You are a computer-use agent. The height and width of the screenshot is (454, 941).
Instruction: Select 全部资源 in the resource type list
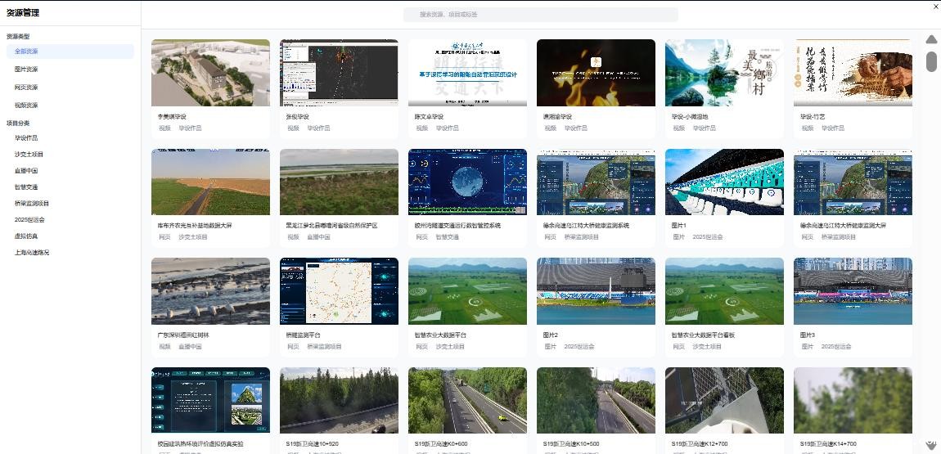pyautogui.click(x=27, y=52)
